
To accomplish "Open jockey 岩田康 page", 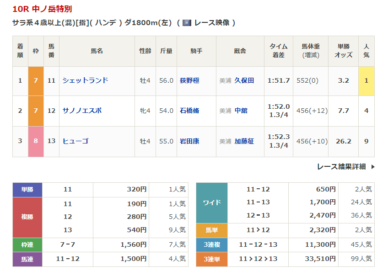I will coord(189,141).
